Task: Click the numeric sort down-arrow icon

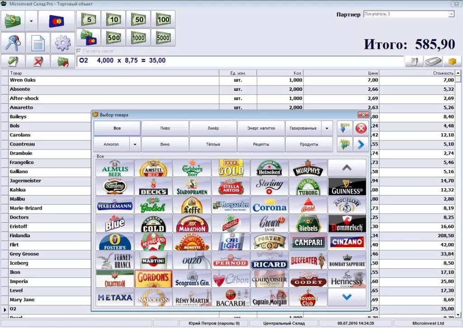Action: pyautogui.click(x=345, y=128)
